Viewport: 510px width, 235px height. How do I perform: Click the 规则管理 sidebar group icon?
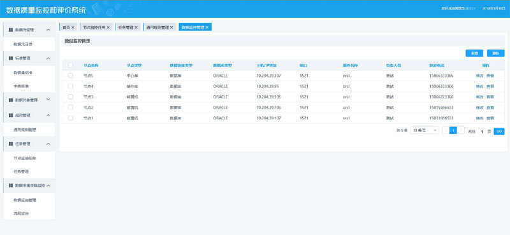(x=11, y=116)
